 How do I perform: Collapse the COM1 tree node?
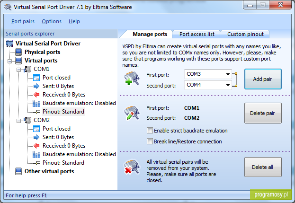point(18,70)
